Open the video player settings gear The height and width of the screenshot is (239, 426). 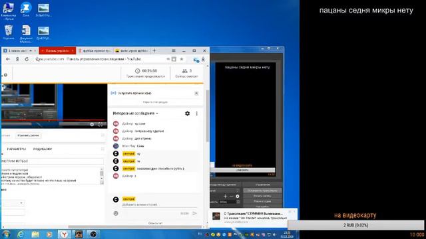[x=92, y=124]
